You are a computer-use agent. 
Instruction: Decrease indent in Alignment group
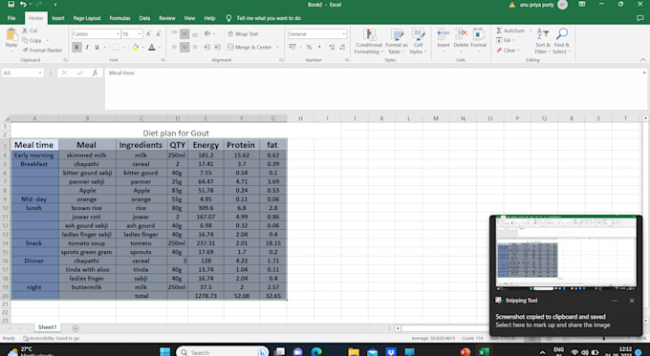coord(206,47)
